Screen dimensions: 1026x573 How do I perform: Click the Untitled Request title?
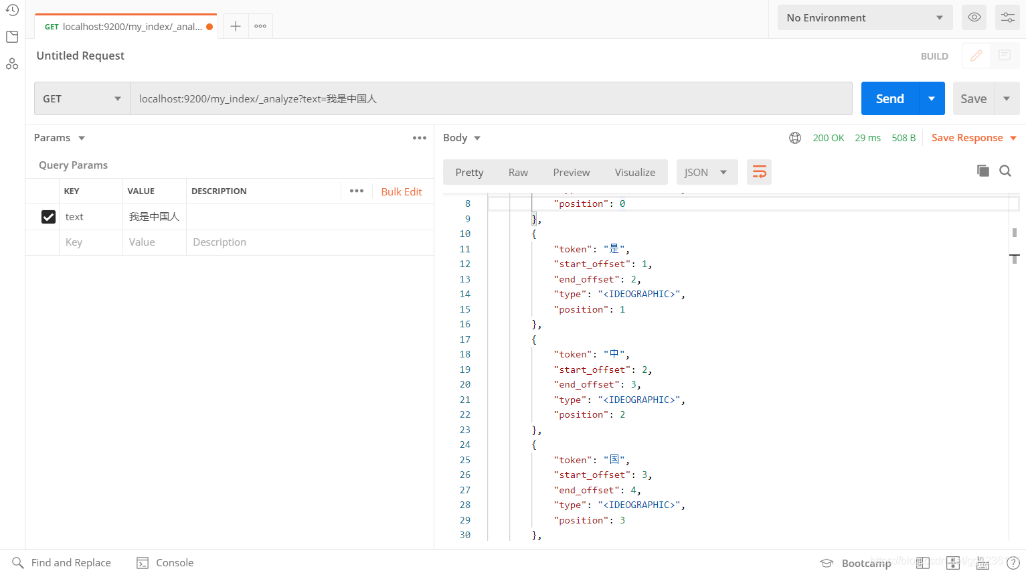[80, 56]
